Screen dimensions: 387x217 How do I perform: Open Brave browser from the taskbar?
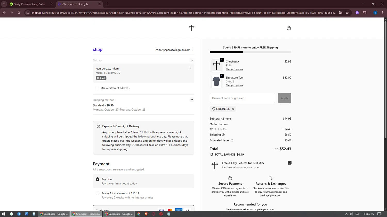pos(146,214)
